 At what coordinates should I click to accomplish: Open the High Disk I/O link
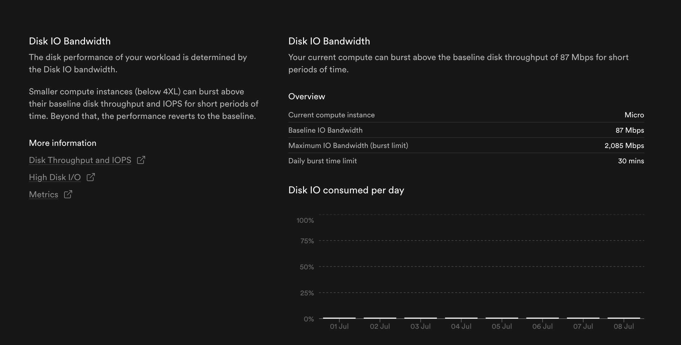[55, 177]
